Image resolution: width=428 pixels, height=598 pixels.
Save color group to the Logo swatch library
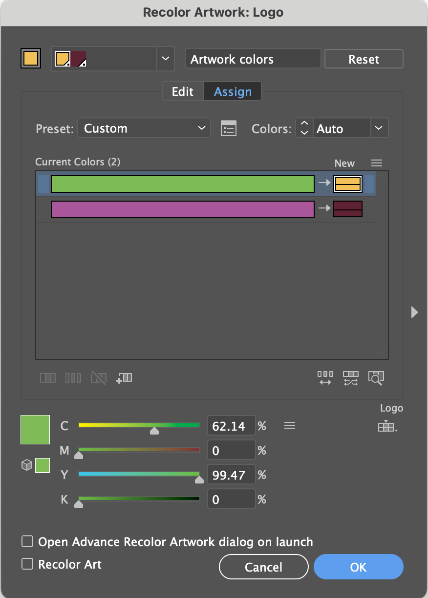point(386,426)
